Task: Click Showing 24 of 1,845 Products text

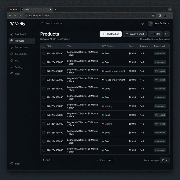Action: point(55,39)
